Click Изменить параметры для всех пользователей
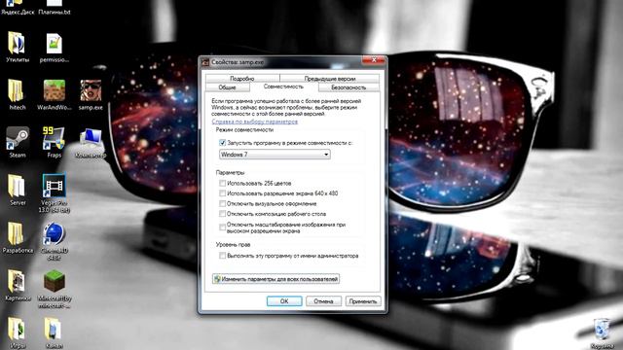Screen dimensions: 623x350 (x=275, y=279)
